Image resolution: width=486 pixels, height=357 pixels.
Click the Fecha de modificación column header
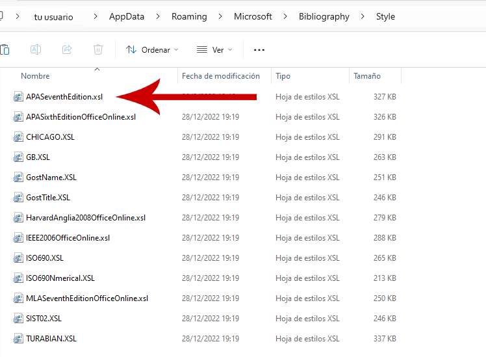221,76
